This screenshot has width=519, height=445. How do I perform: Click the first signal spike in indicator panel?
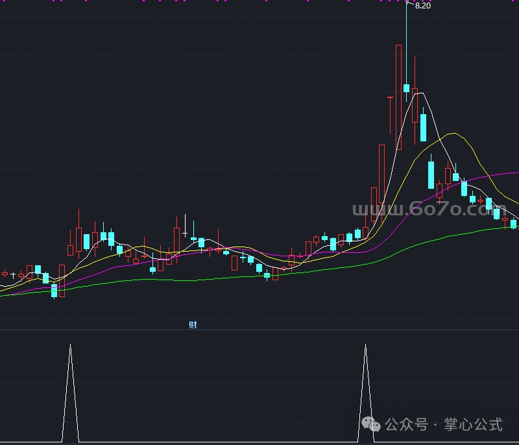coord(70,392)
